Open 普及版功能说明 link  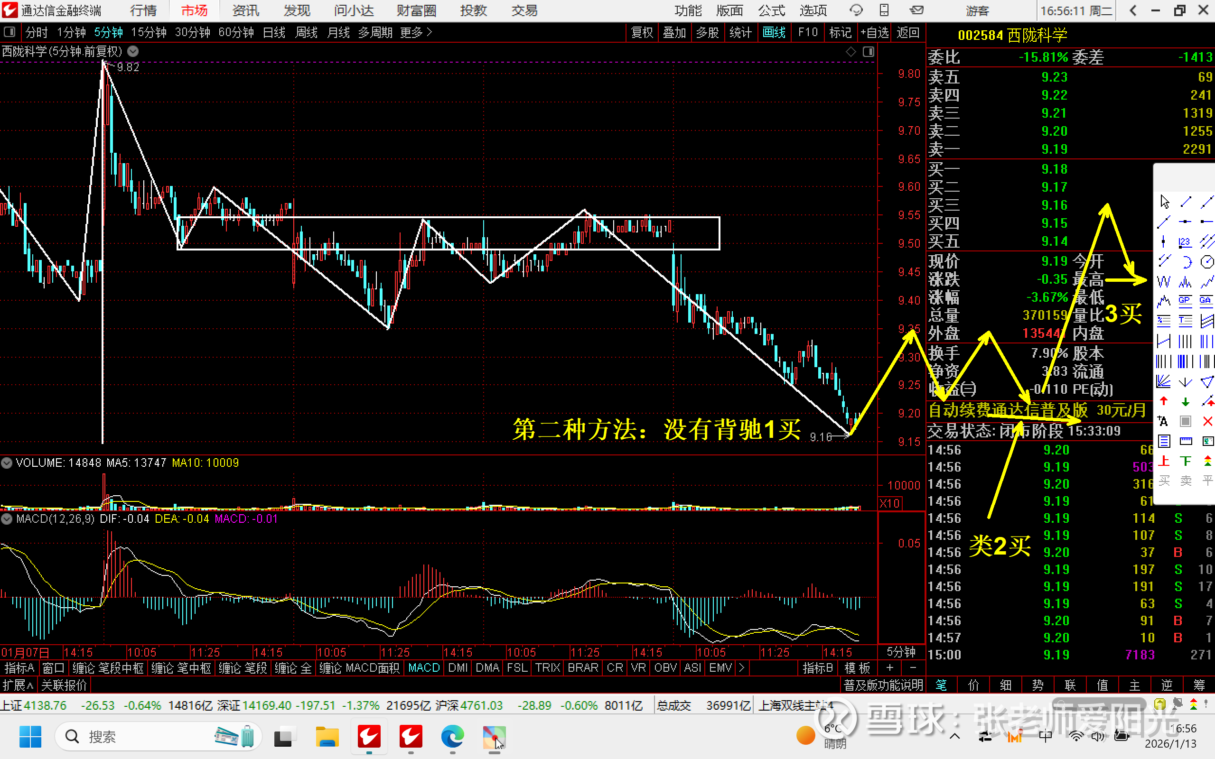click(883, 685)
